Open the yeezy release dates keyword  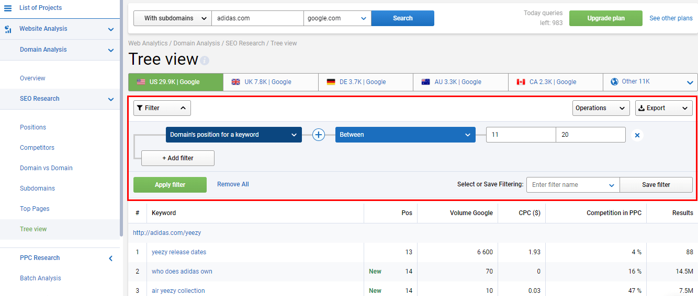[179, 252]
